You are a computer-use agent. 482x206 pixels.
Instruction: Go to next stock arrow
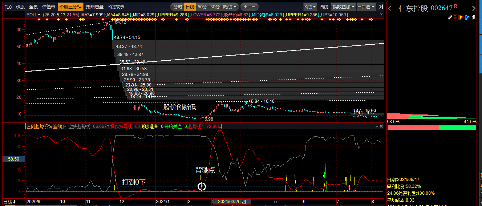(474, 8)
